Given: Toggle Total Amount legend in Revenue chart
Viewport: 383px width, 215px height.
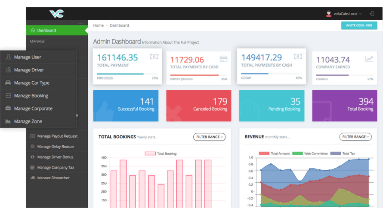Looking at the screenshot, I should (x=264, y=153).
